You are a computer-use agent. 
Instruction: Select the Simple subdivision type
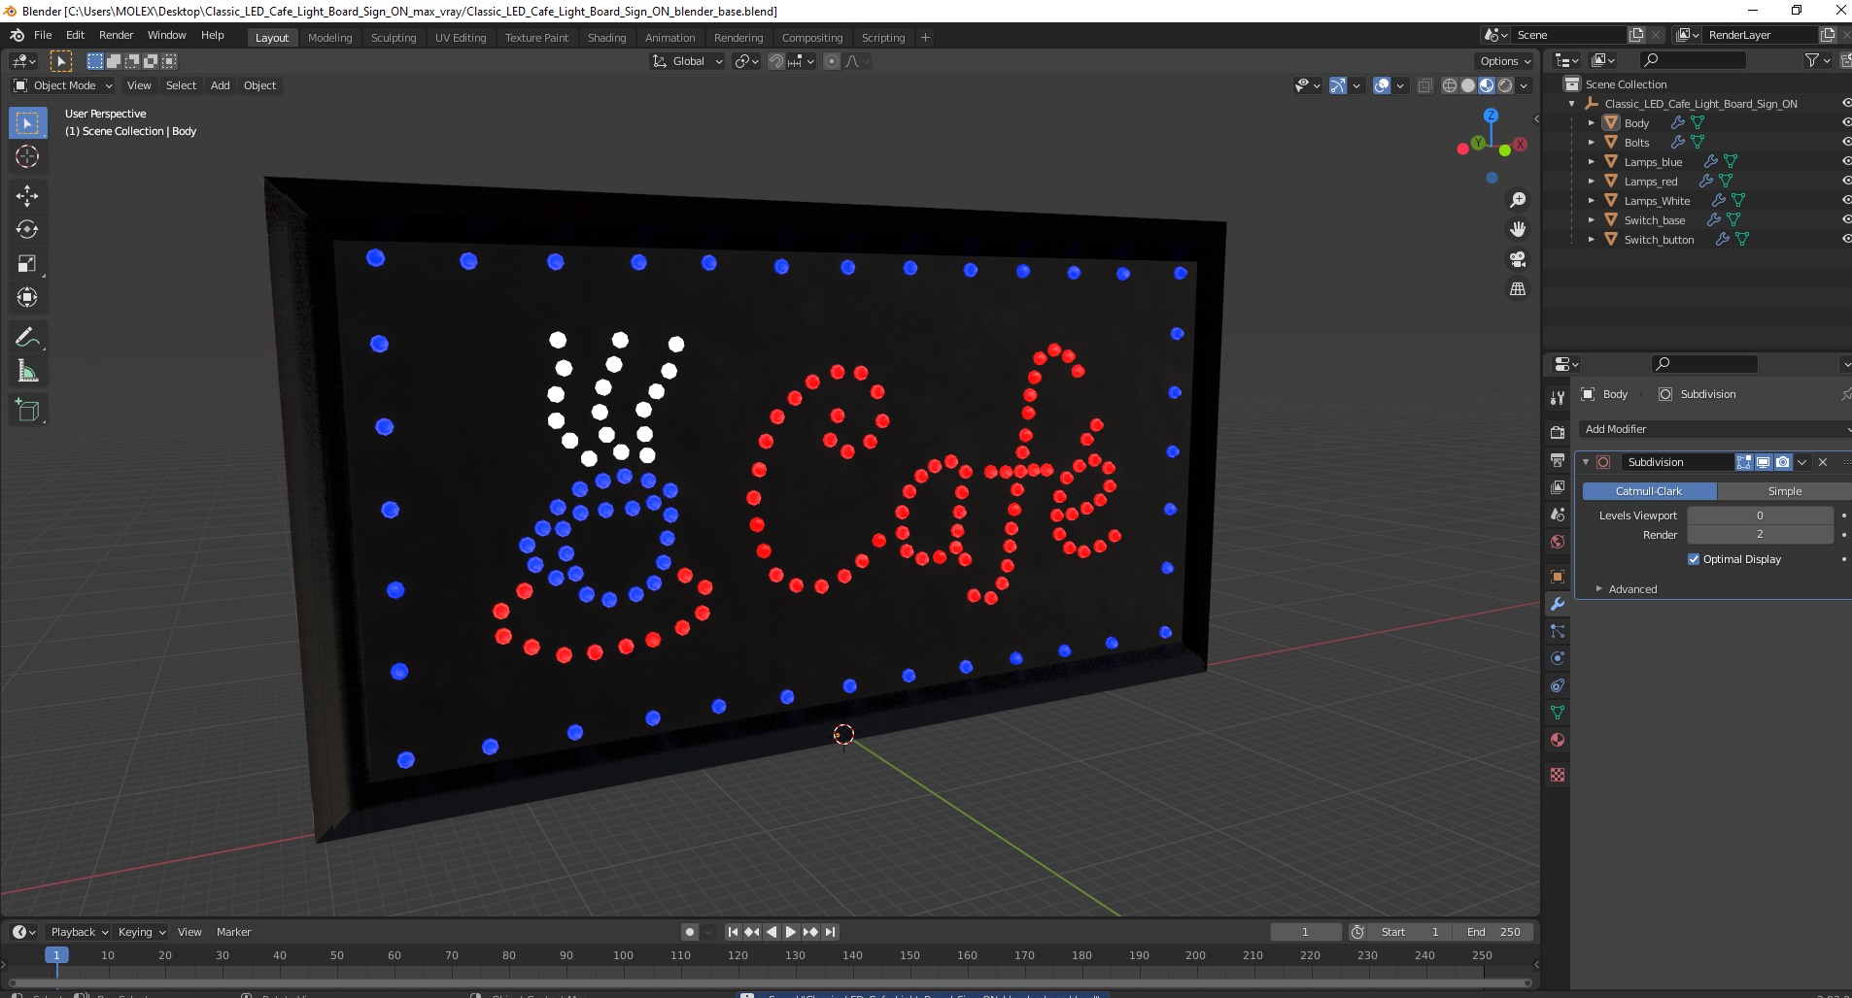[x=1784, y=491]
